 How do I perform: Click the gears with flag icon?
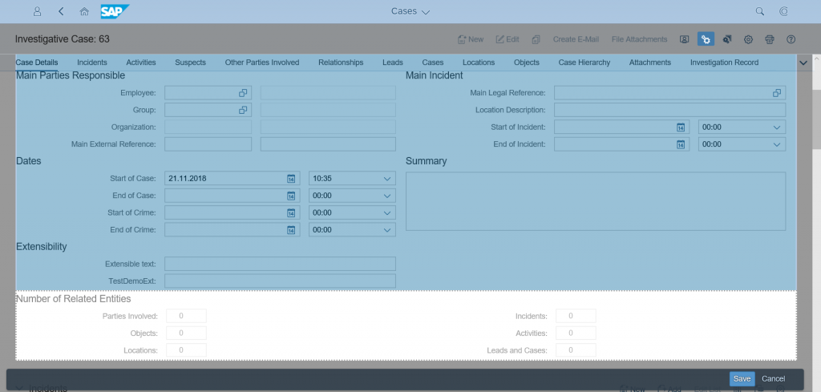[726, 39]
